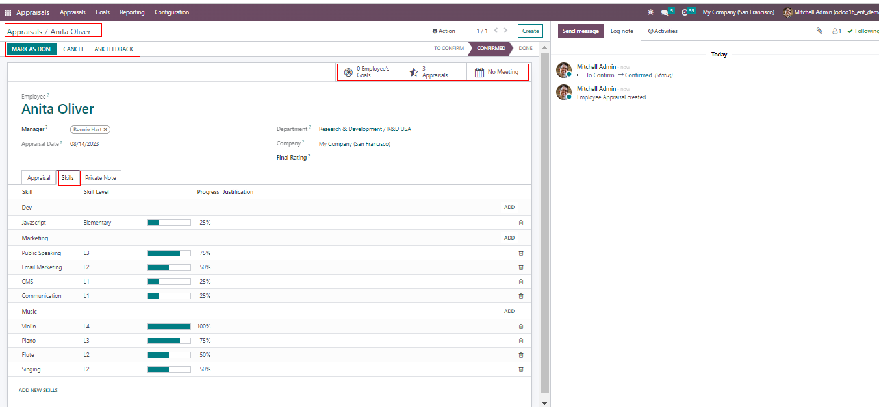
Task: Click the Appraisal Date field
Action: coord(84,144)
